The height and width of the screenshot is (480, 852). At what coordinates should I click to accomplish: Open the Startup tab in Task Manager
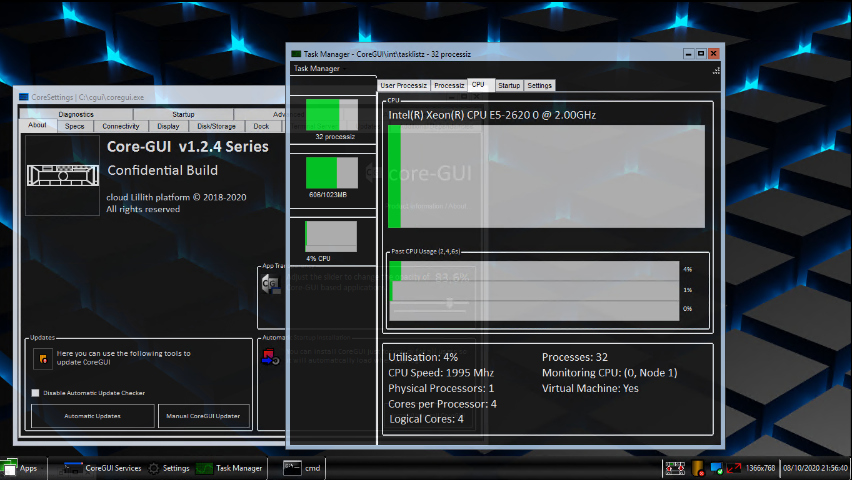click(x=509, y=86)
